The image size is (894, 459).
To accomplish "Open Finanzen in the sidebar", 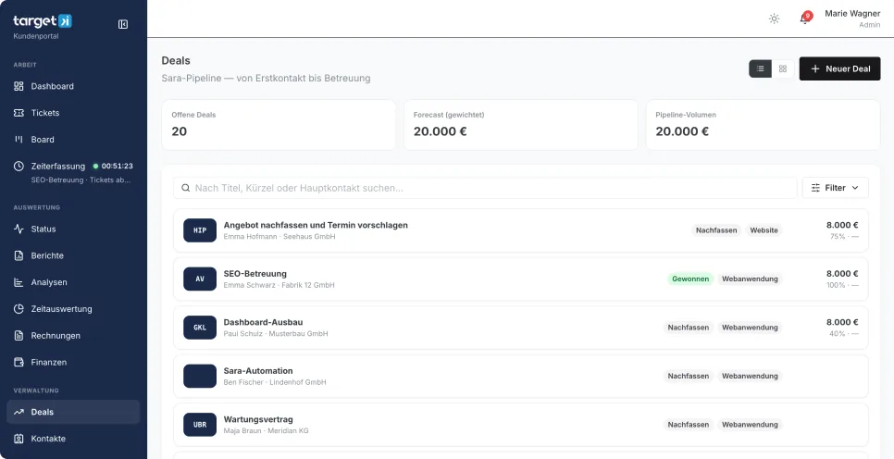I will pyautogui.click(x=73, y=362).
